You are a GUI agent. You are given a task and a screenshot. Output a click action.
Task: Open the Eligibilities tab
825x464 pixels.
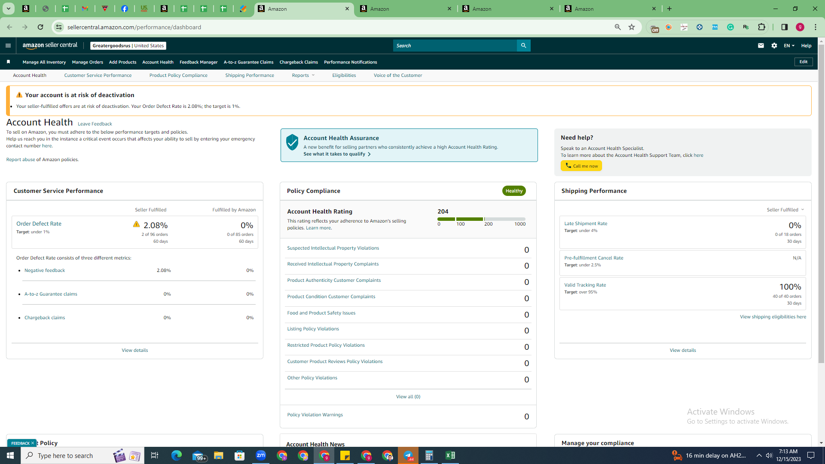coord(344,75)
